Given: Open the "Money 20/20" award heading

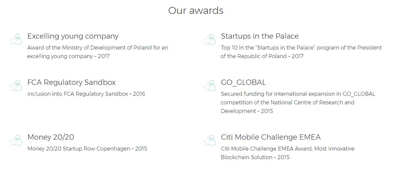Looking at the screenshot, I should point(51,137).
